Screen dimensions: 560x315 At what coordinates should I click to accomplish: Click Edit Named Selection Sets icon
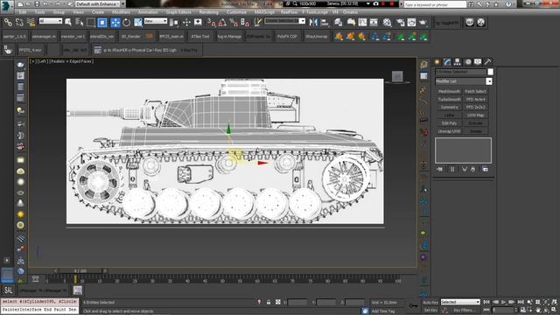tap(258, 23)
